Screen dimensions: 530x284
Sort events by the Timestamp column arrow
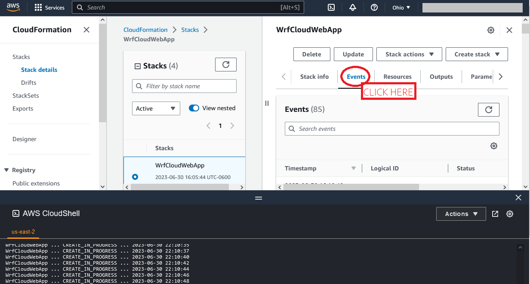coord(354,168)
